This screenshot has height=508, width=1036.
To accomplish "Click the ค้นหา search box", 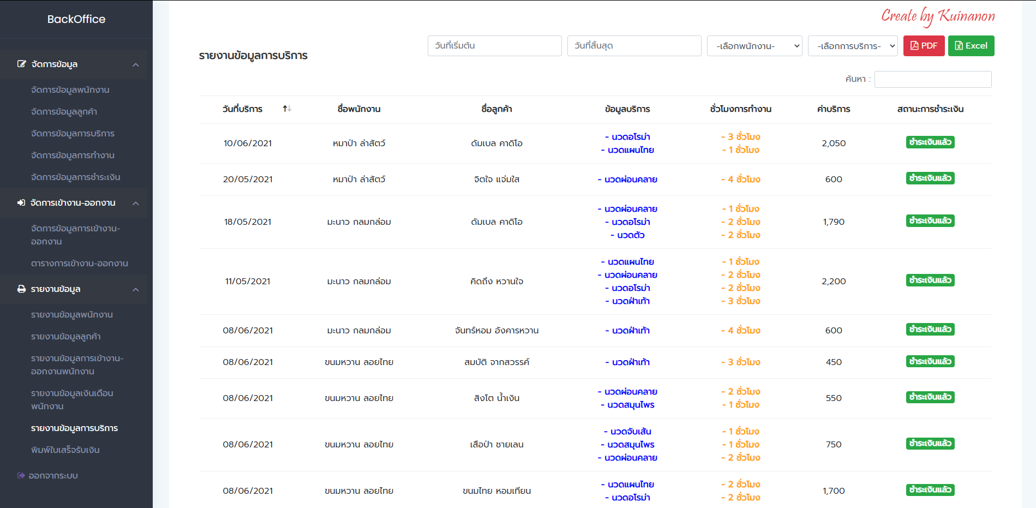I will [933, 80].
